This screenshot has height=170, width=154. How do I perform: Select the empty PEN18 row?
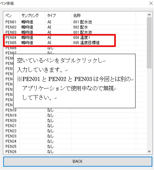click(75, 110)
